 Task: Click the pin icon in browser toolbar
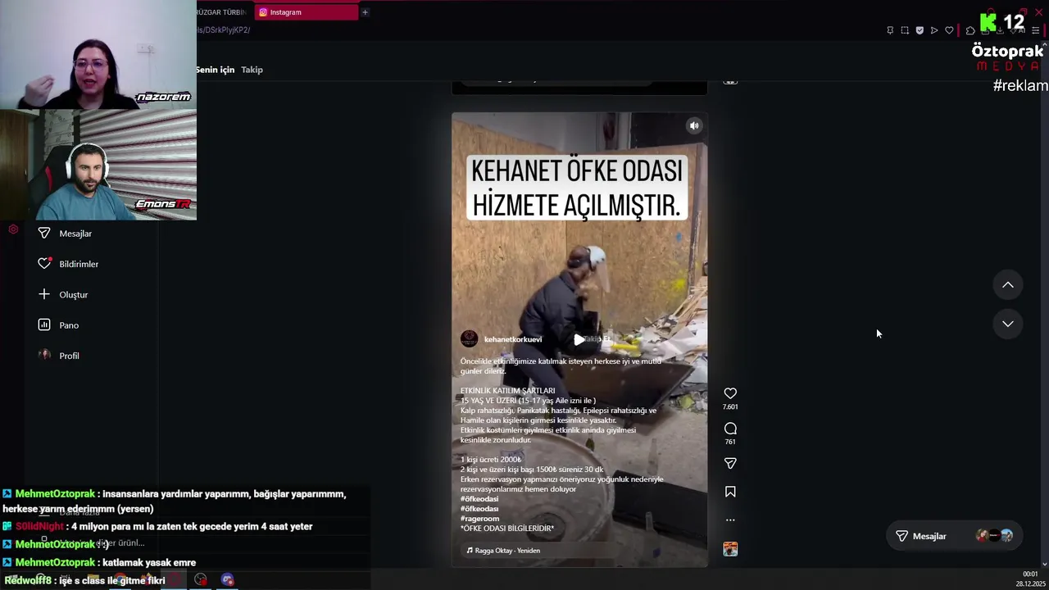click(x=890, y=30)
